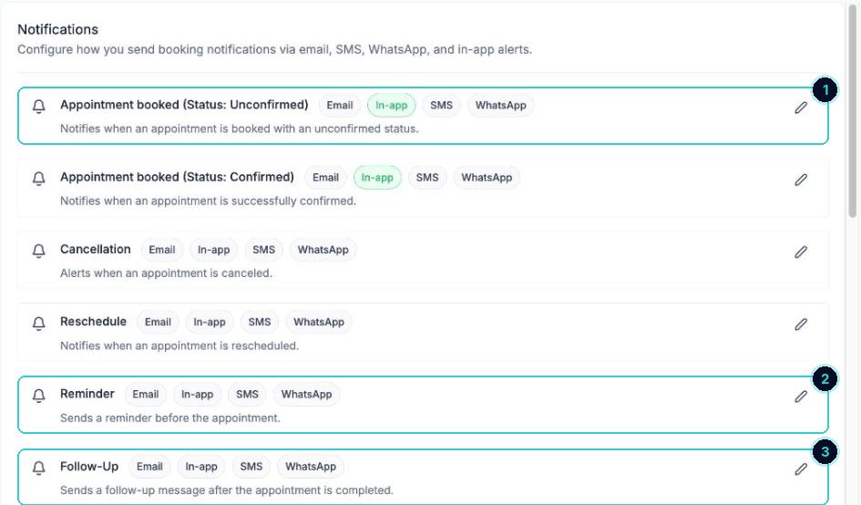Click the Cancellation row pencil icon

coord(801,252)
